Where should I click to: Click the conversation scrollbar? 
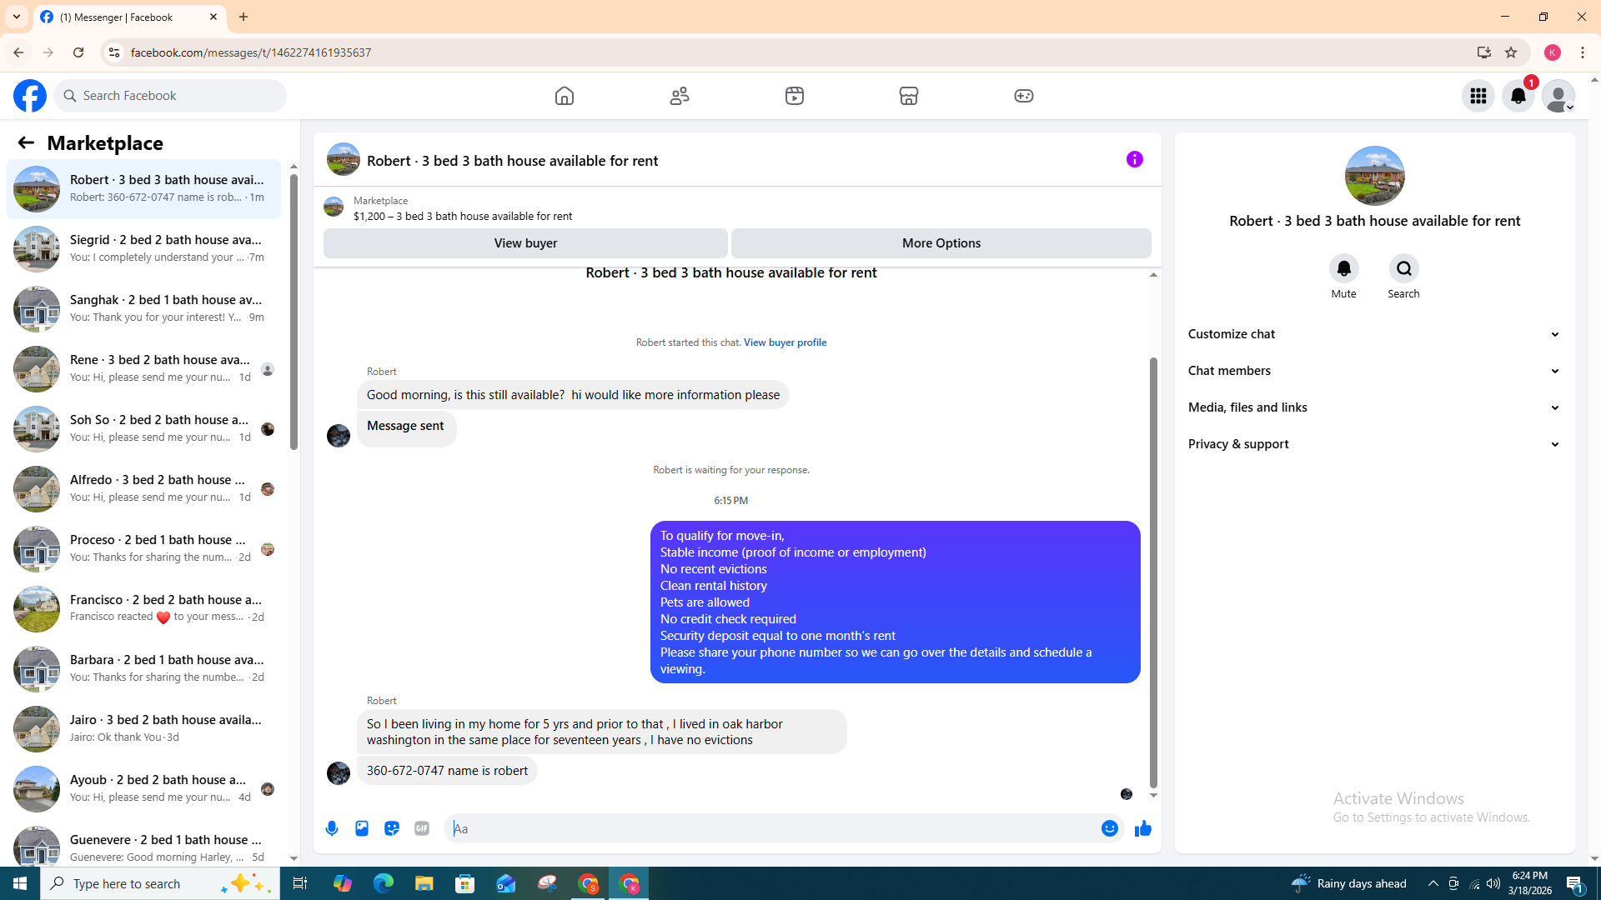tap(1153, 573)
